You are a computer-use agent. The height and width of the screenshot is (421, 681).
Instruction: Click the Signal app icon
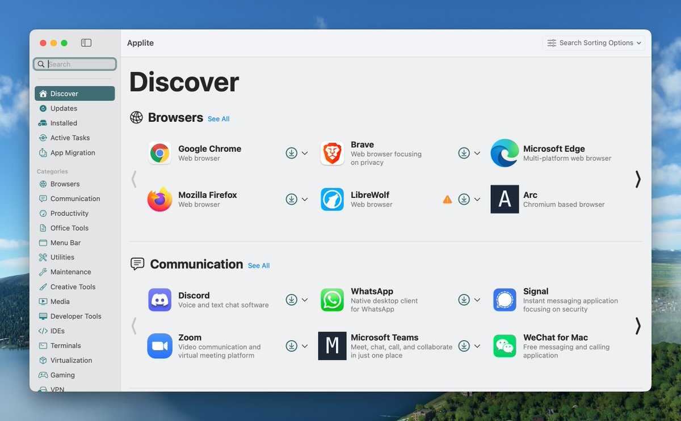click(505, 300)
